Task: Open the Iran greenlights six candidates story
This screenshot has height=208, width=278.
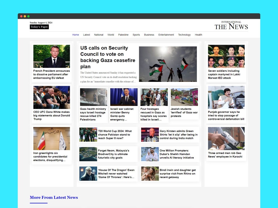Action: point(51,156)
